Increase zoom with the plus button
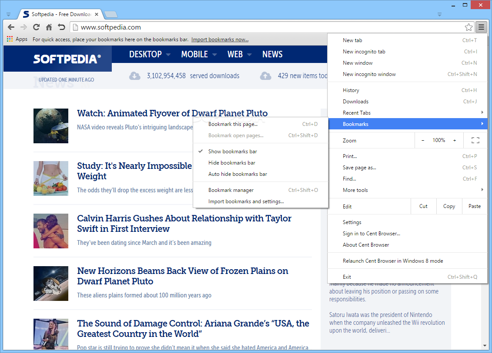 (x=454, y=140)
